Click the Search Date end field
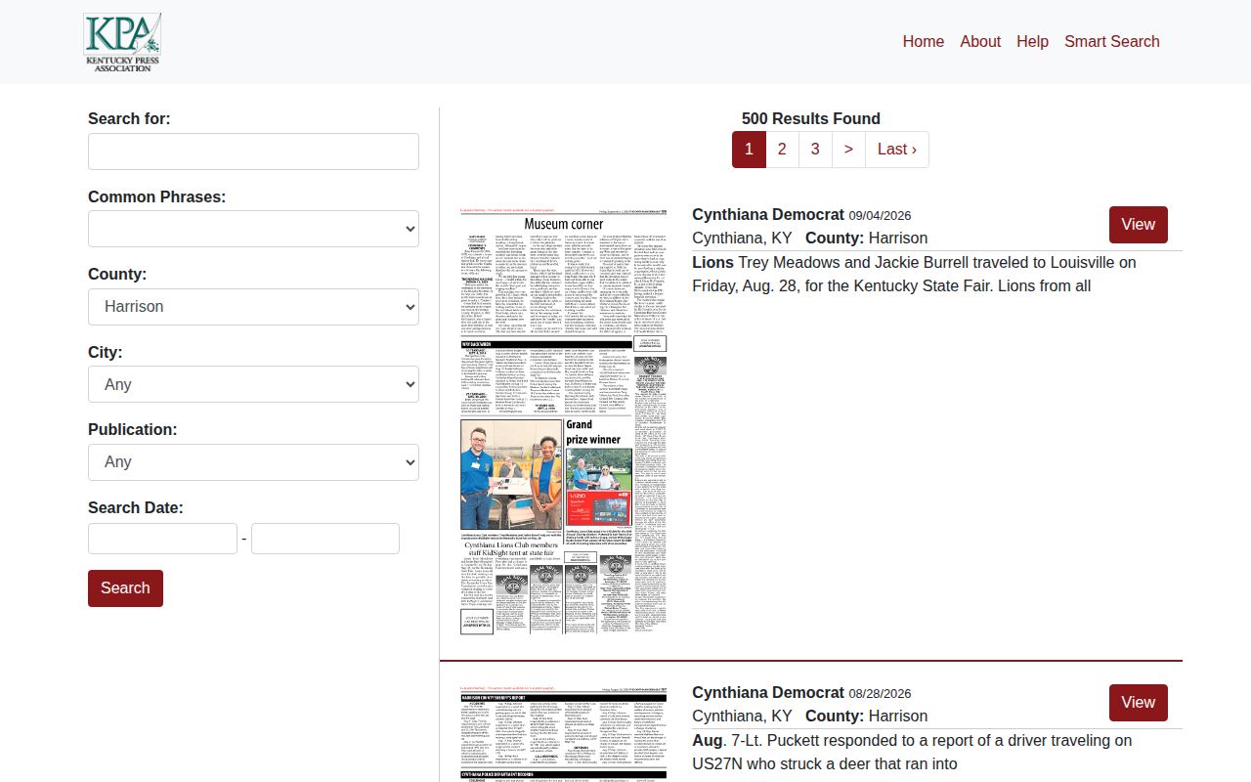 (325, 539)
